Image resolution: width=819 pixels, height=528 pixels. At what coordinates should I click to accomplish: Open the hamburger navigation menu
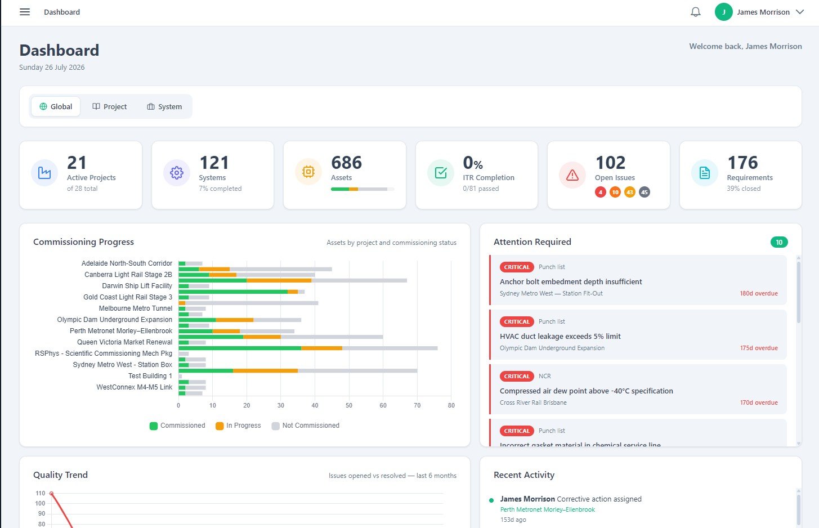[25, 12]
